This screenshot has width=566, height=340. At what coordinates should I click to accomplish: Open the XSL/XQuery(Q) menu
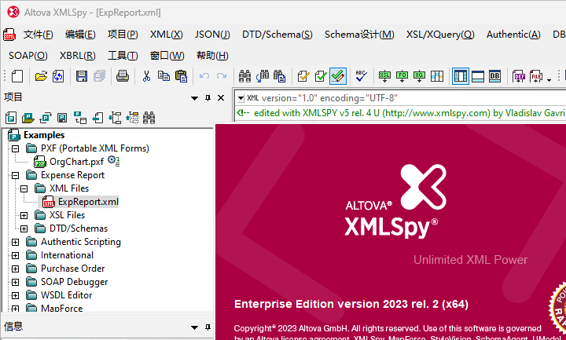pos(440,35)
